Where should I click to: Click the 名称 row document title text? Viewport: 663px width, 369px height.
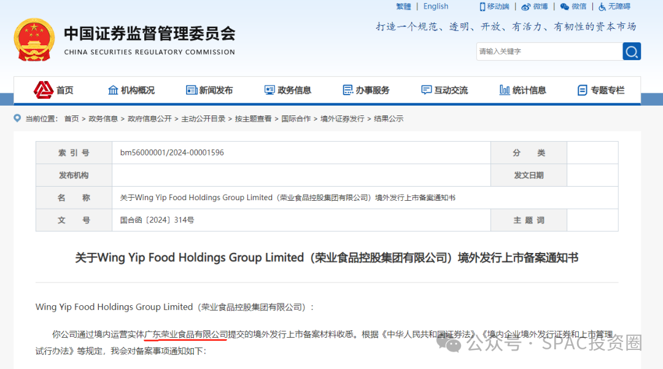click(287, 198)
